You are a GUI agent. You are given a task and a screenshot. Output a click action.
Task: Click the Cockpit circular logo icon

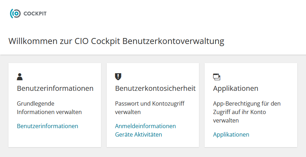pos(15,13)
